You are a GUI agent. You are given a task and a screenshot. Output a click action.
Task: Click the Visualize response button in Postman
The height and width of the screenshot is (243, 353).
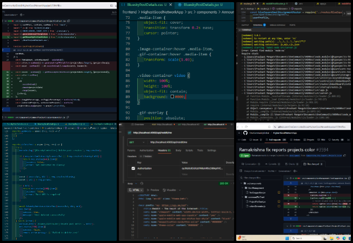pos(170,190)
